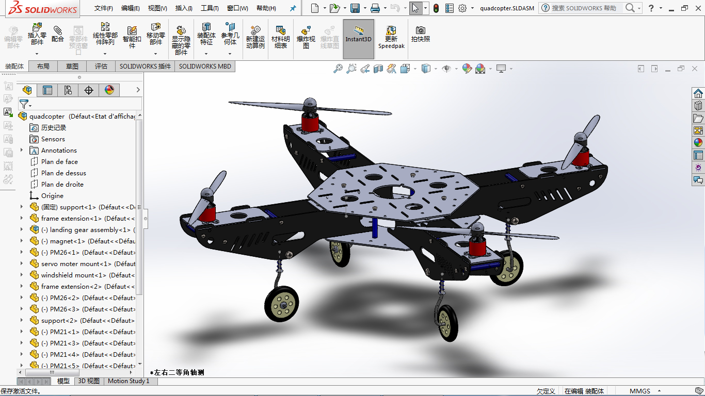Image resolution: width=705 pixels, height=396 pixels.
Task: Click the MMGS unit system button
Action: pos(640,391)
